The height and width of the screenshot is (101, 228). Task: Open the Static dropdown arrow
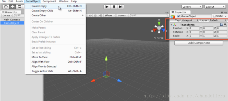pos(226,16)
